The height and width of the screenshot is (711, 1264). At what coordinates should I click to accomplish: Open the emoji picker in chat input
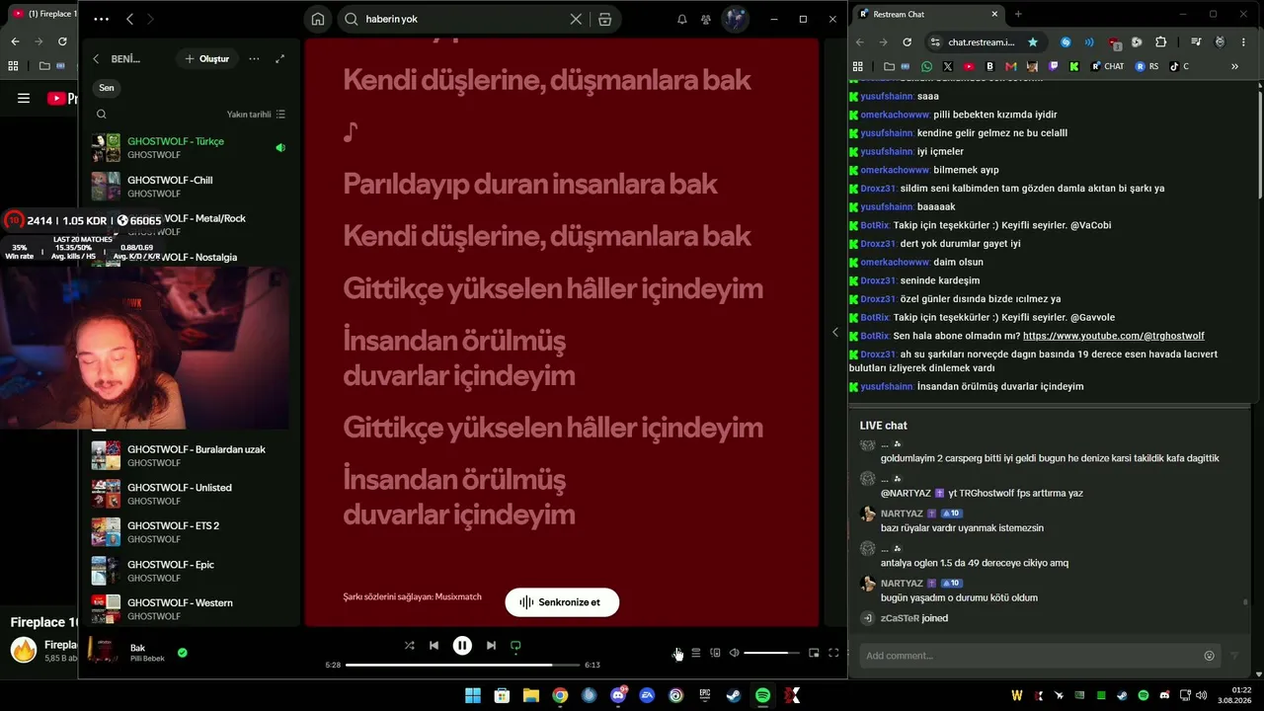[1209, 656]
